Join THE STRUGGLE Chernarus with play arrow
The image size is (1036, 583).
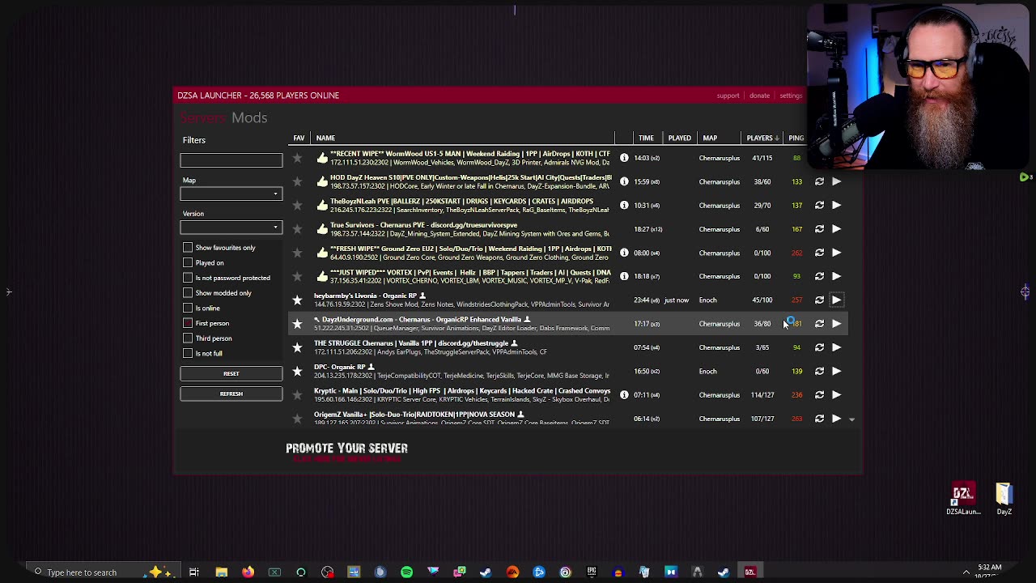(836, 347)
